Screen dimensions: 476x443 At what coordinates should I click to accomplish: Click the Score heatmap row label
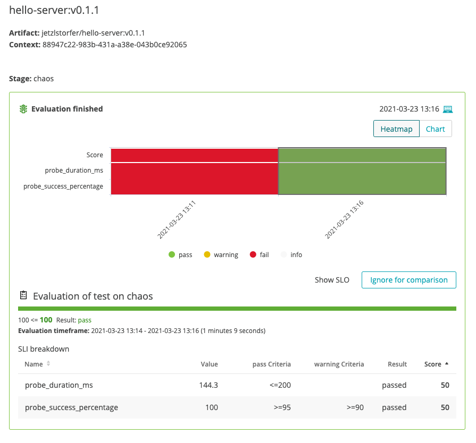tap(95, 155)
